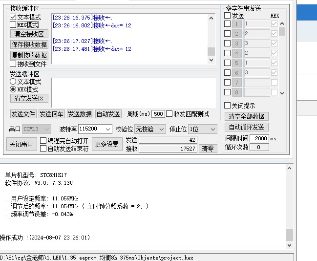Open the 校验位 无校验 dropdown

[150, 129]
